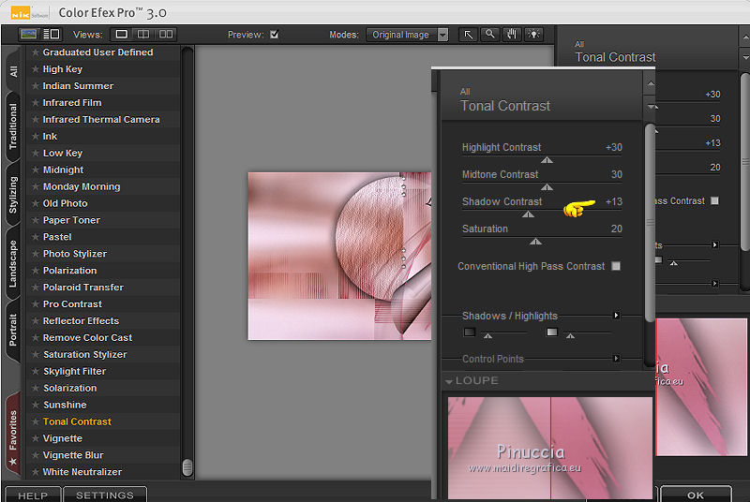Click the enlarged panel's vertical scrollbar
This screenshot has width=750, height=502.
[x=650, y=223]
